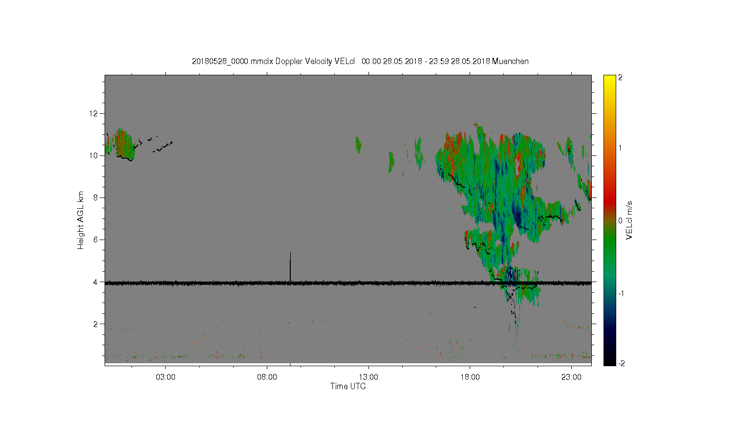
Task: Click the "10" height axis tick label
Action: (x=94, y=155)
